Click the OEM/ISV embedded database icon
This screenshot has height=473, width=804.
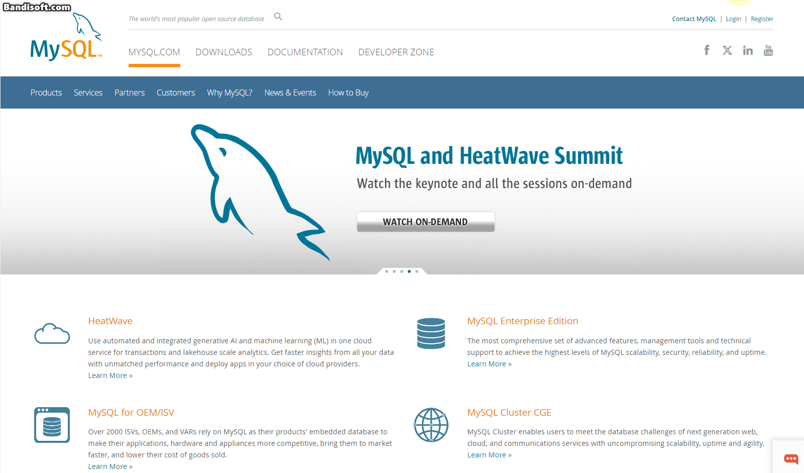[x=52, y=425]
